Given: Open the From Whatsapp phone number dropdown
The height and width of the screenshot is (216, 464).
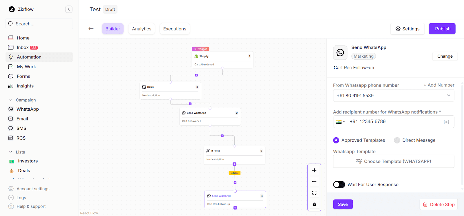Looking at the screenshot, I should pos(394,96).
